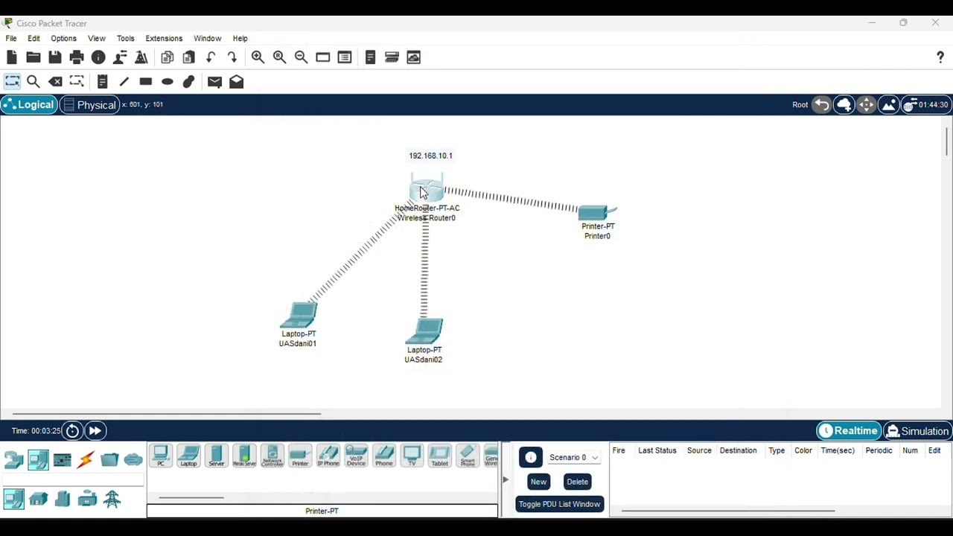Click the Help menu
This screenshot has width=953, height=536.
(240, 39)
